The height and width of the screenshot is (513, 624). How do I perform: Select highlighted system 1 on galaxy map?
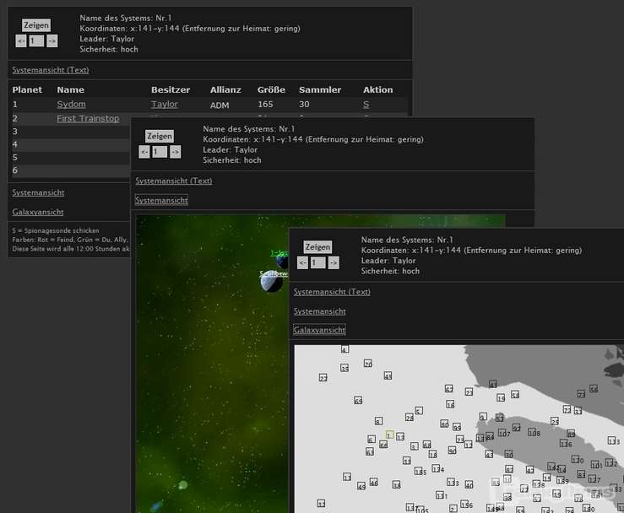pyautogui.click(x=389, y=435)
